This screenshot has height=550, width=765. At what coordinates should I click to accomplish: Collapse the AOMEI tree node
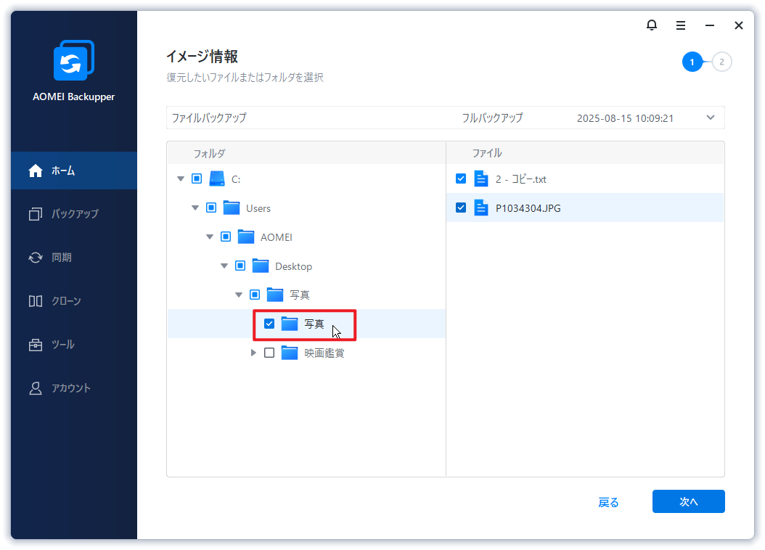click(210, 237)
